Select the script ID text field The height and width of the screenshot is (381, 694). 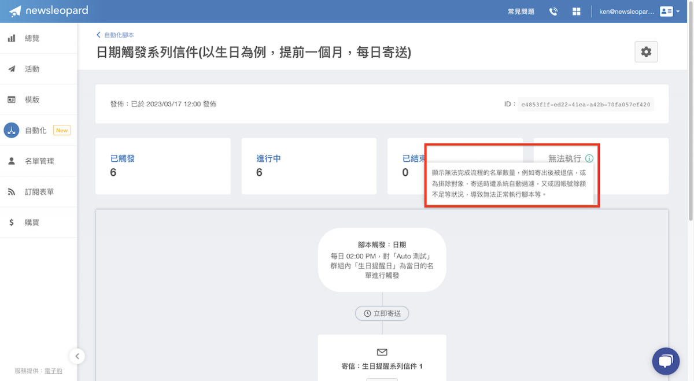[585, 104]
